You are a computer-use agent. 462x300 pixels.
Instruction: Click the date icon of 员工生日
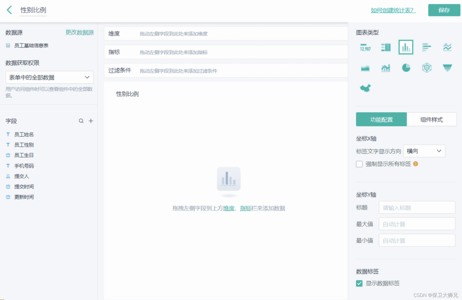[8, 155]
